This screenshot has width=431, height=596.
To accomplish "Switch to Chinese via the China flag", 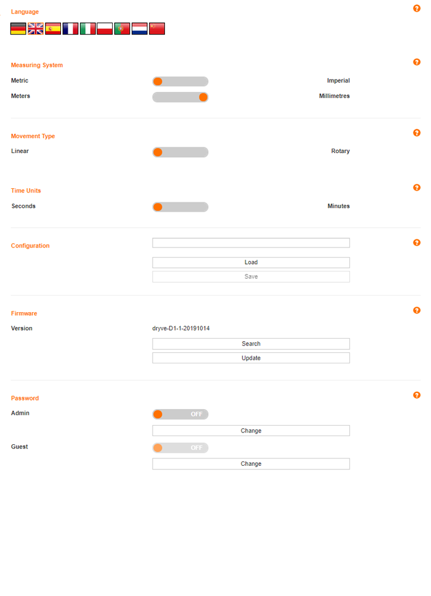I will (x=157, y=28).
